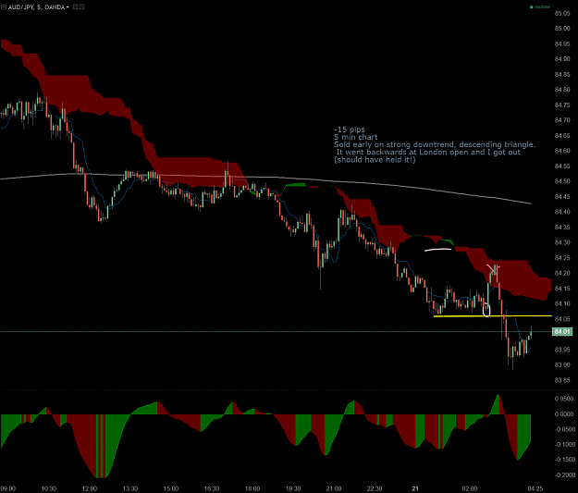Click the 21:00 time axis label

334,488
